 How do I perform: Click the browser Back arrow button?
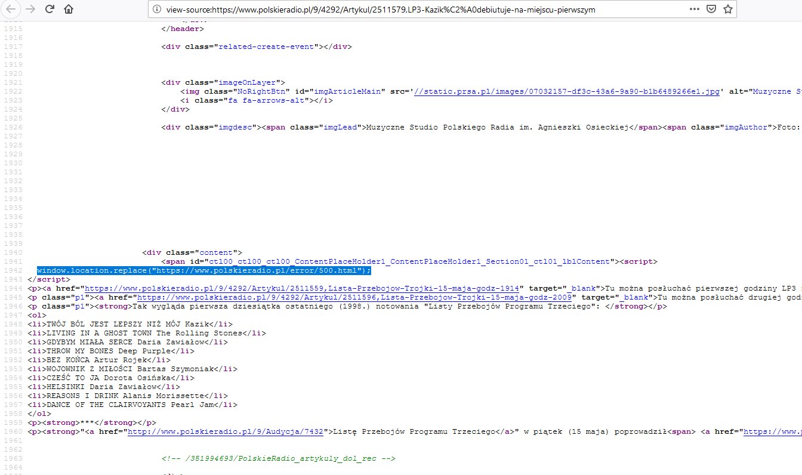click(x=11, y=10)
